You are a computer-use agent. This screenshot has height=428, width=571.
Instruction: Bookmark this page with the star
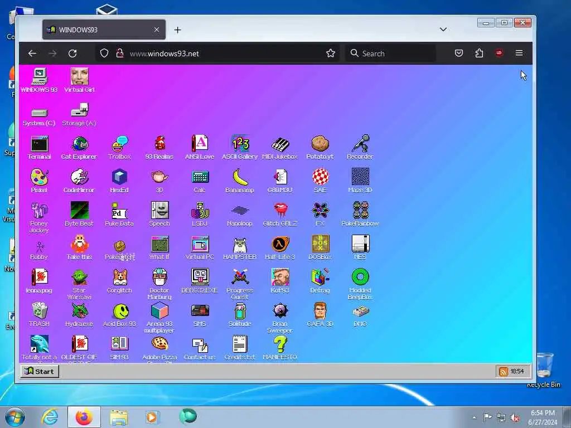pyautogui.click(x=330, y=53)
